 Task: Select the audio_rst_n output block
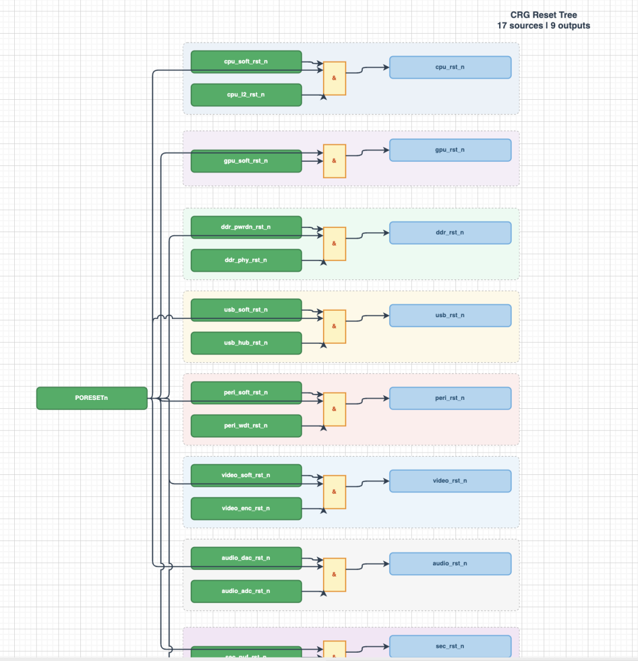pos(450,564)
